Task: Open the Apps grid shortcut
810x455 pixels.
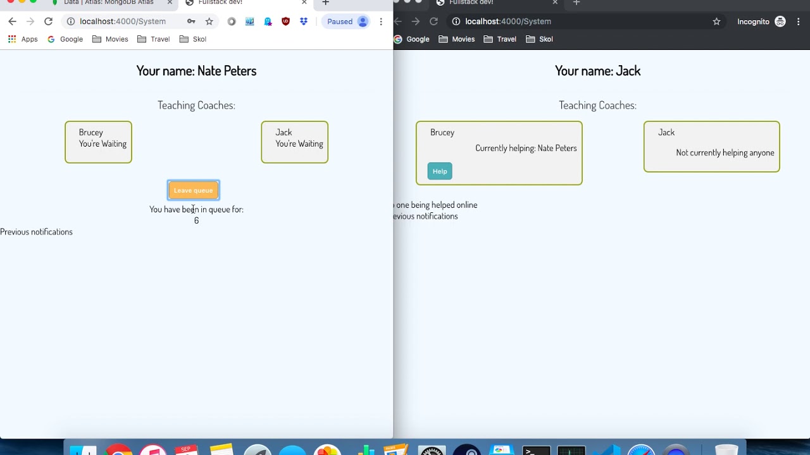Action: pyautogui.click(x=23, y=39)
